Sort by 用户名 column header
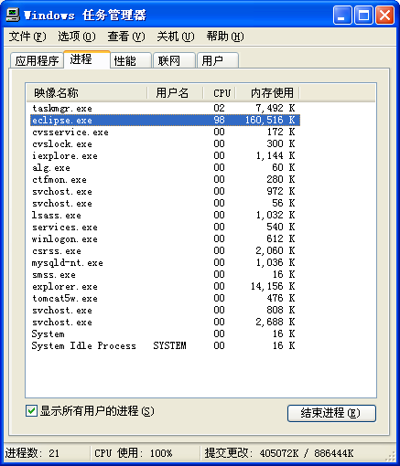400x466 pixels. point(175,93)
